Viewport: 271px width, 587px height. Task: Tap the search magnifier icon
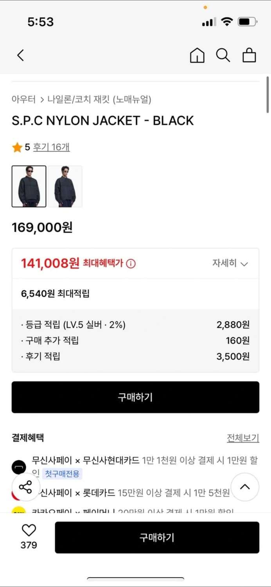[223, 55]
